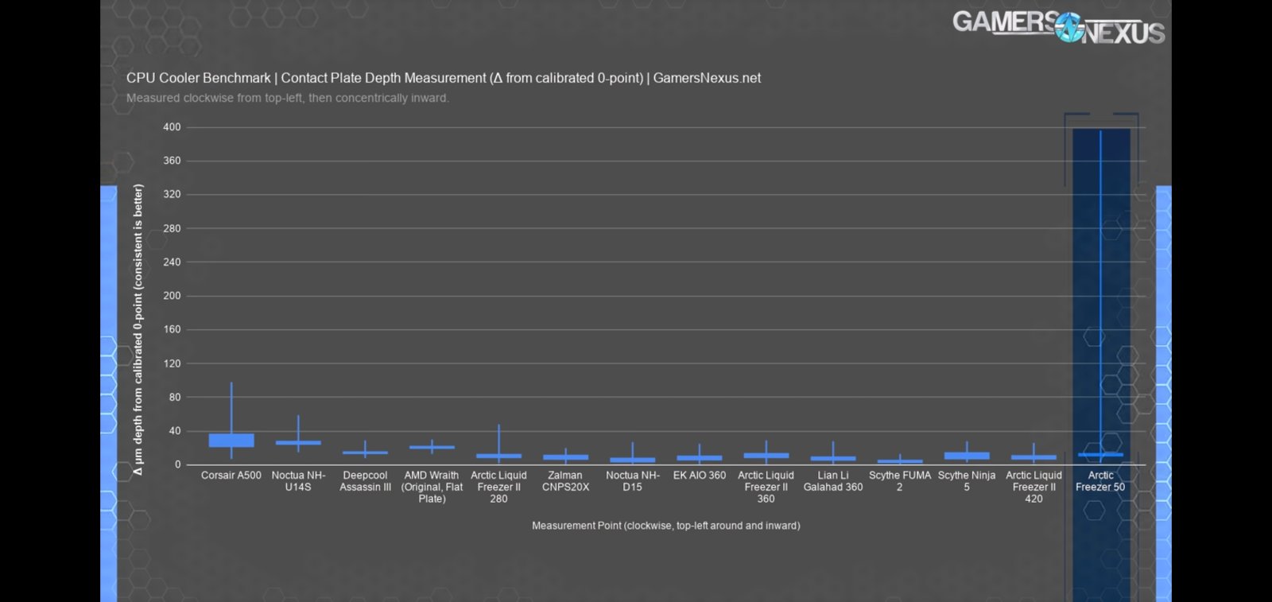Click the Gamers Nexus logo
The width and height of the screenshot is (1272, 602).
(1058, 27)
